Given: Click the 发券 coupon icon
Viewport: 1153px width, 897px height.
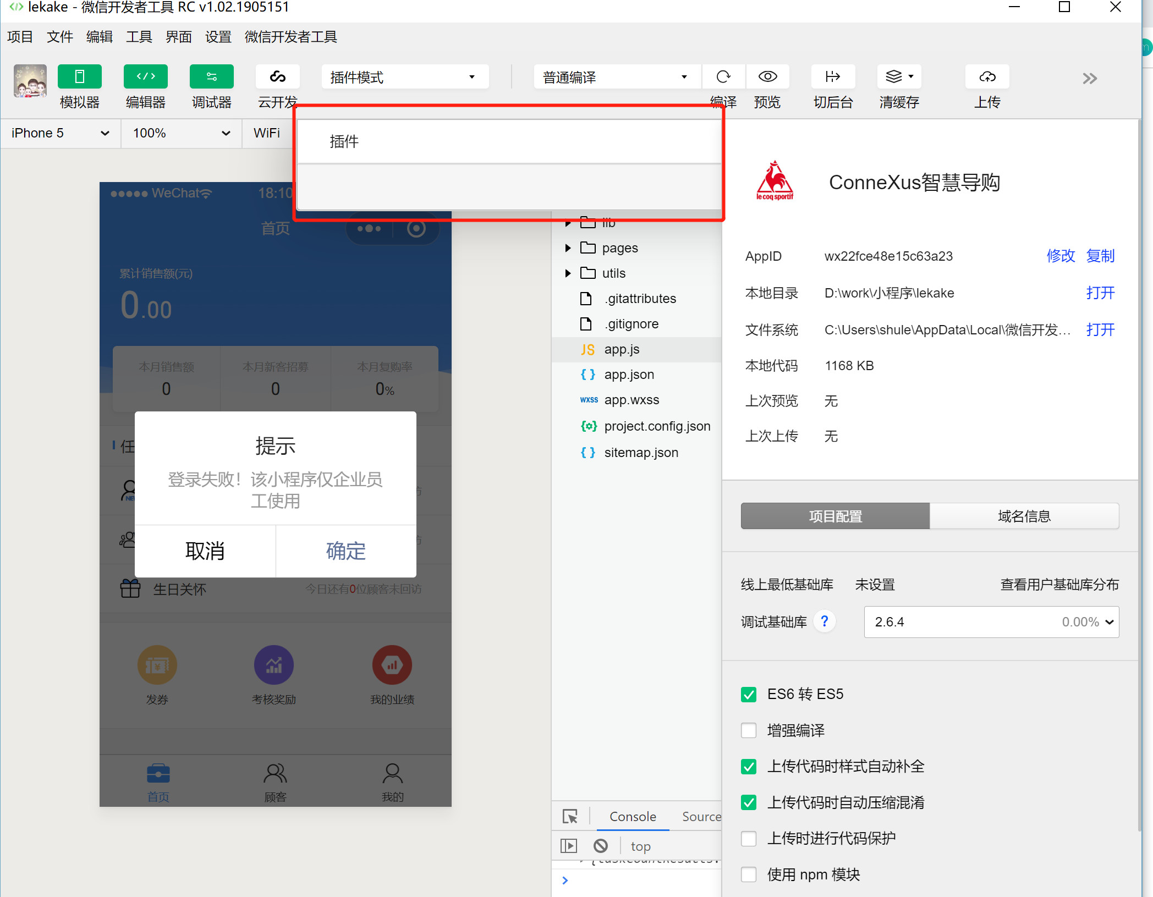Looking at the screenshot, I should (157, 665).
